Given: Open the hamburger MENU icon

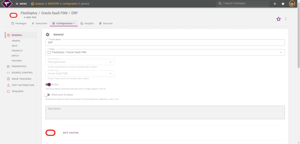Looking at the screenshot, I should click(17, 4).
